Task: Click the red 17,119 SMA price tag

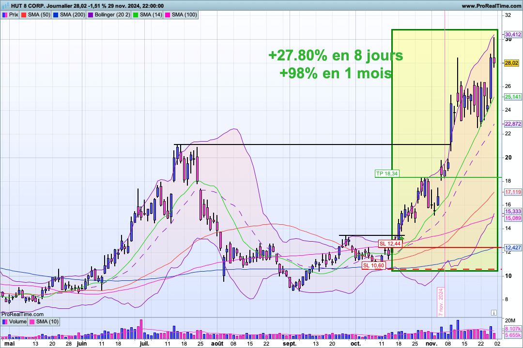Action: [513, 192]
